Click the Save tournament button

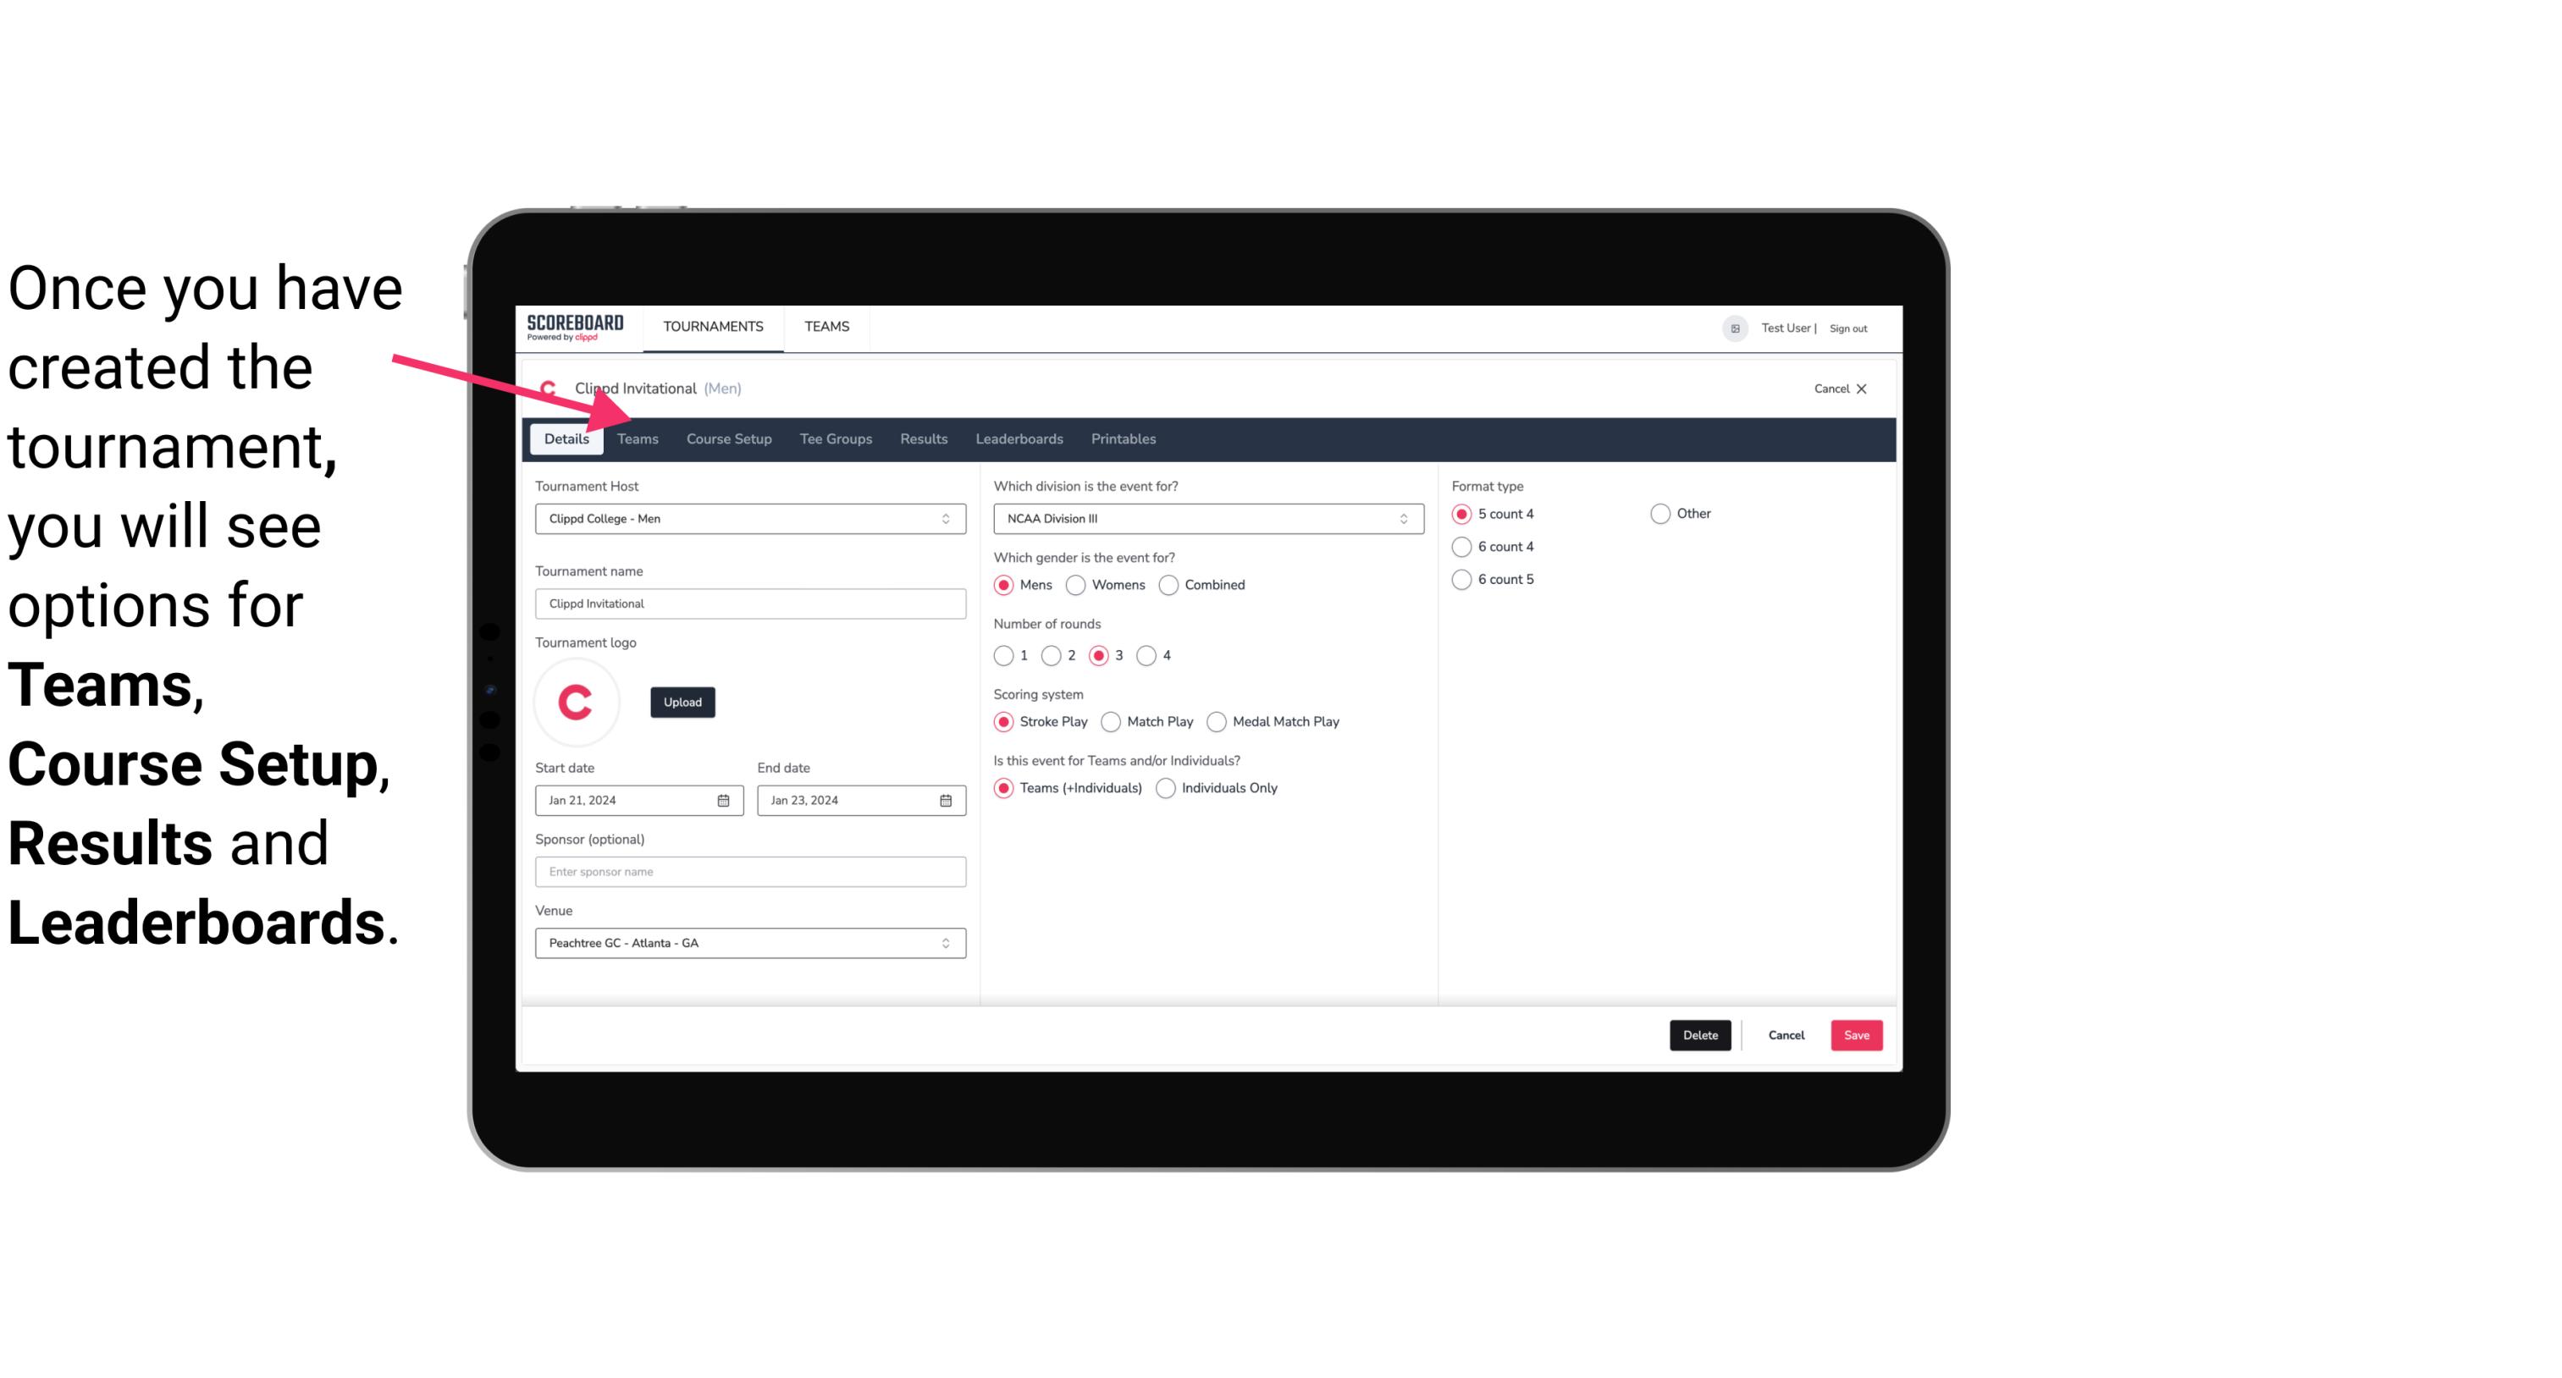[x=1856, y=1033]
